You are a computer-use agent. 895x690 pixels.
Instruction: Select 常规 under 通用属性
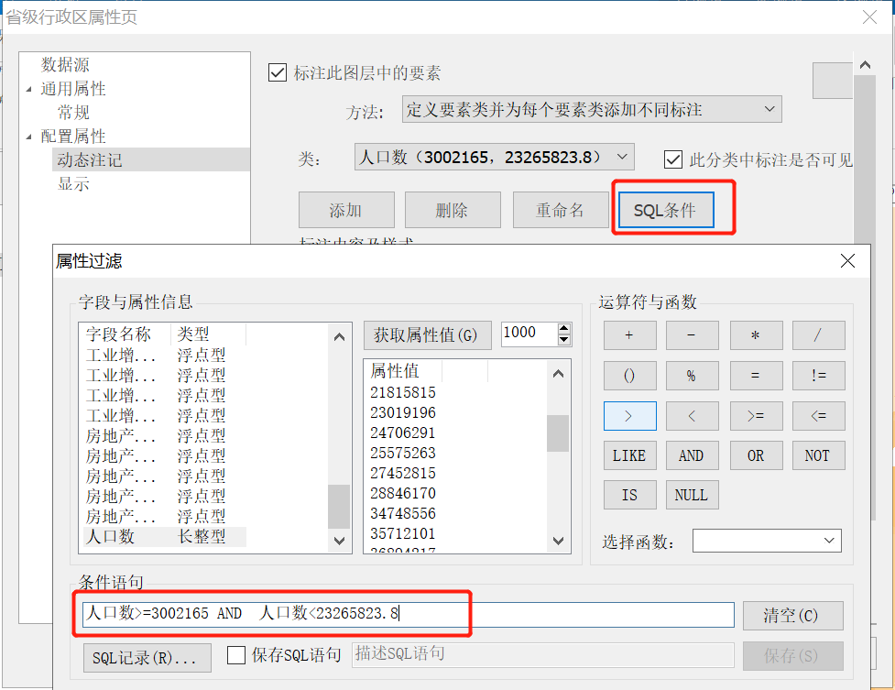[x=74, y=113]
